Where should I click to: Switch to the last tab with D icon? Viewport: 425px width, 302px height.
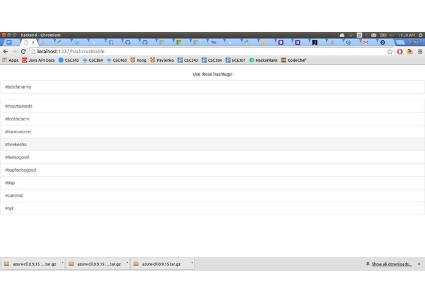pyautogui.click(x=383, y=43)
